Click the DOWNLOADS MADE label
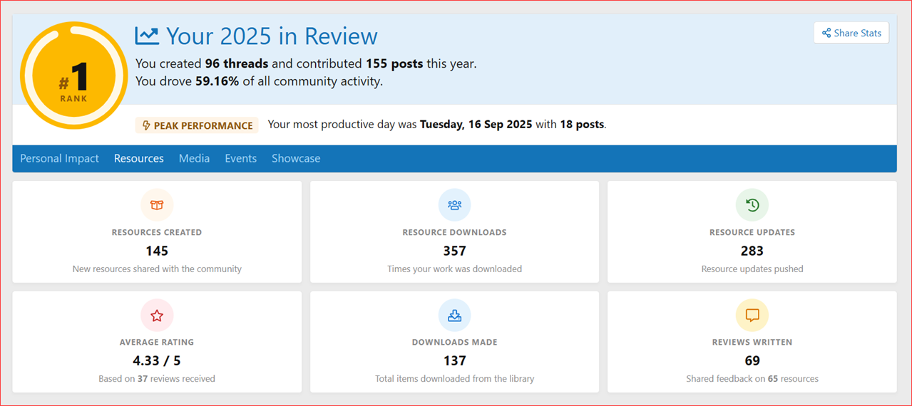The width and height of the screenshot is (912, 406). (x=454, y=342)
